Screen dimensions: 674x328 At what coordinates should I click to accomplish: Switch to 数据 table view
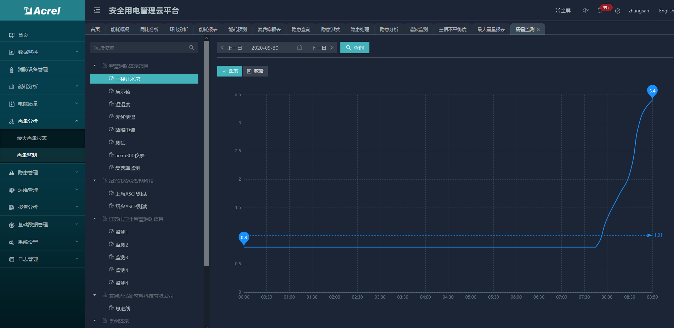click(x=255, y=71)
